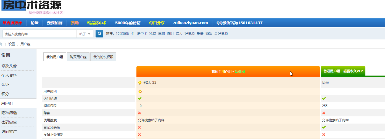This screenshot has height=139, width=385.
Task: Click red cross in 自定义头衔 row, main group column
Action: point(139,127)
